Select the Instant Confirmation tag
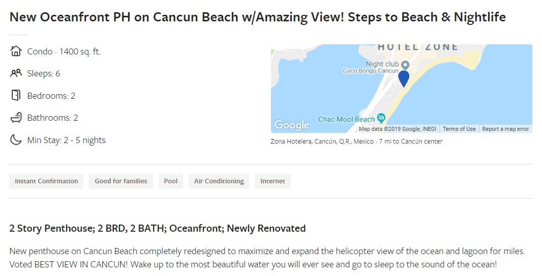Screen dimensions: 542x276 point(46,181)
